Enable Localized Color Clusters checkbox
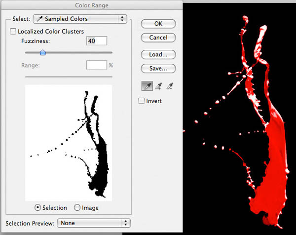 click(x=13, y=32)
